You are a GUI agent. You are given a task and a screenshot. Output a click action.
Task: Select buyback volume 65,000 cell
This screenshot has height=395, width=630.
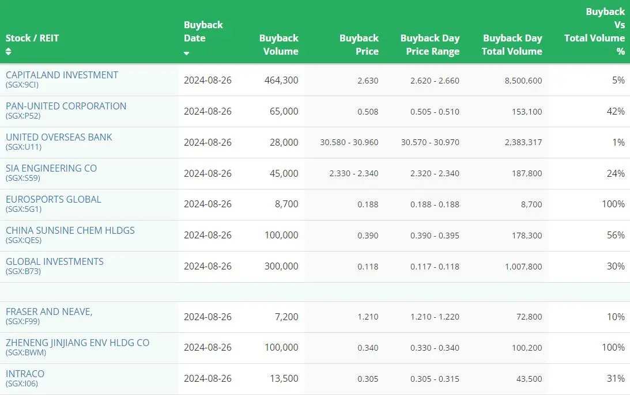[x=284, y=111]
